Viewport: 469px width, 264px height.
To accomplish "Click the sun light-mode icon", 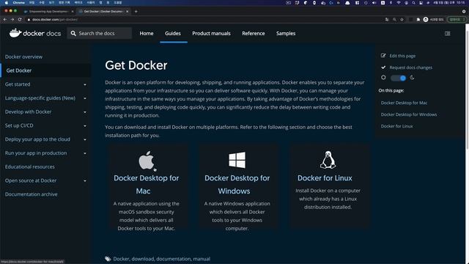I will click(x=383, y=78).
